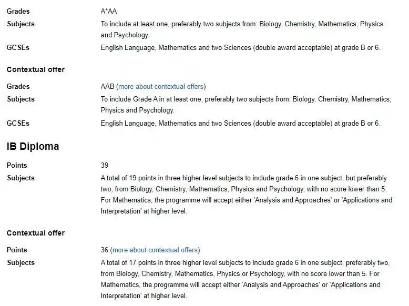Click the Contextual offer heading above 36 points
Screen dimensions: 409x306
point(36,233)
